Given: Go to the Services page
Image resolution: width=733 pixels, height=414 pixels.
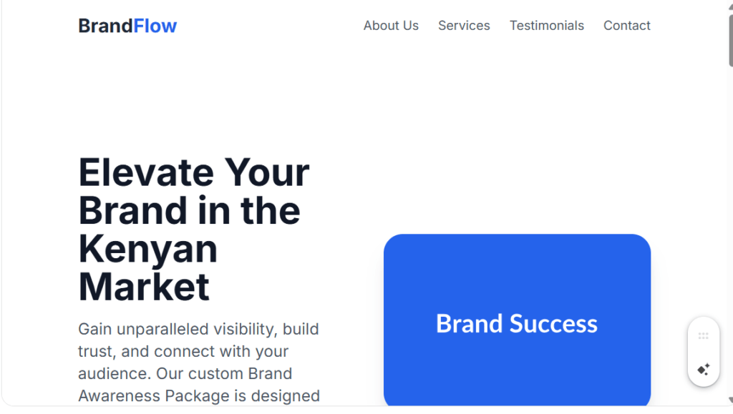Looking at the screenshot, I should 464,26.
